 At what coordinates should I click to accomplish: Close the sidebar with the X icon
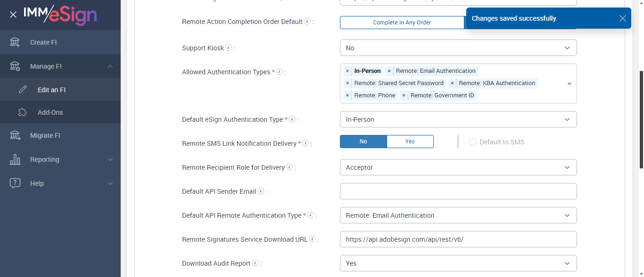pos(13,15)
